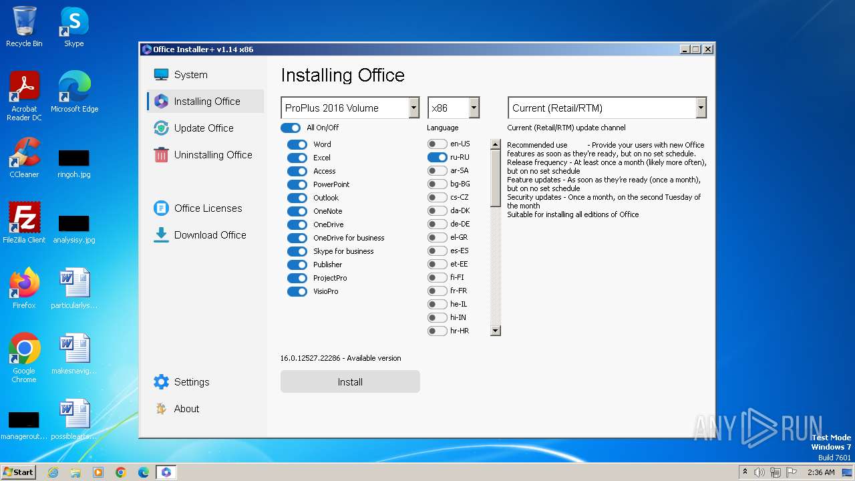Click the Show desktop button on the taskbar

848,472
